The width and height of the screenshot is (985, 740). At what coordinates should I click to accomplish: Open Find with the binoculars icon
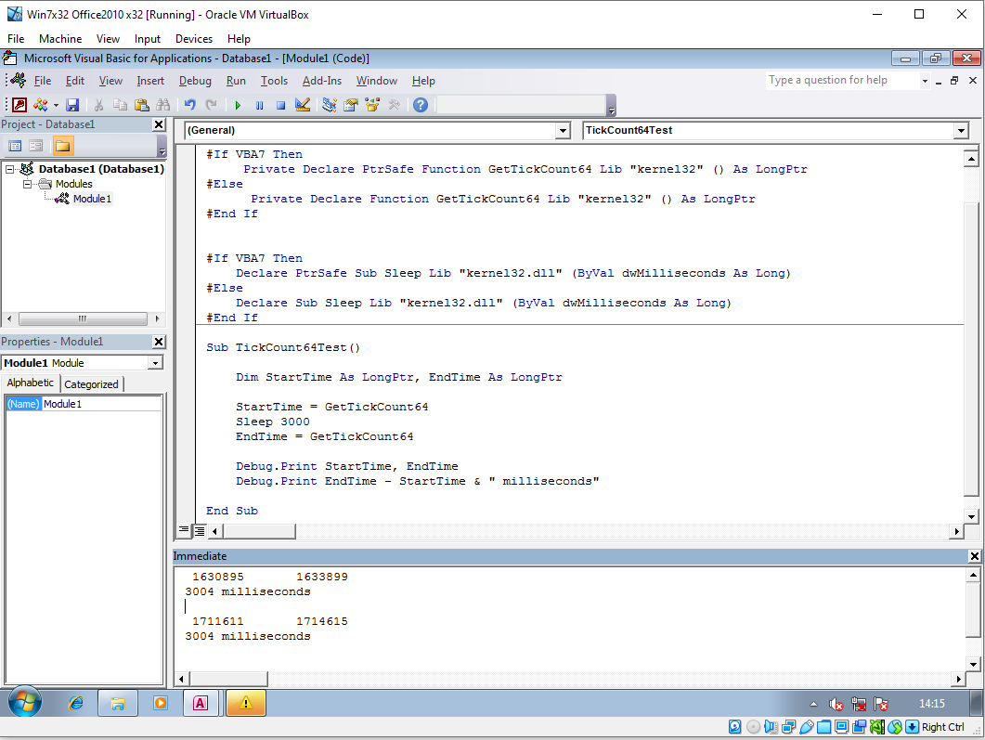[162, 105]
